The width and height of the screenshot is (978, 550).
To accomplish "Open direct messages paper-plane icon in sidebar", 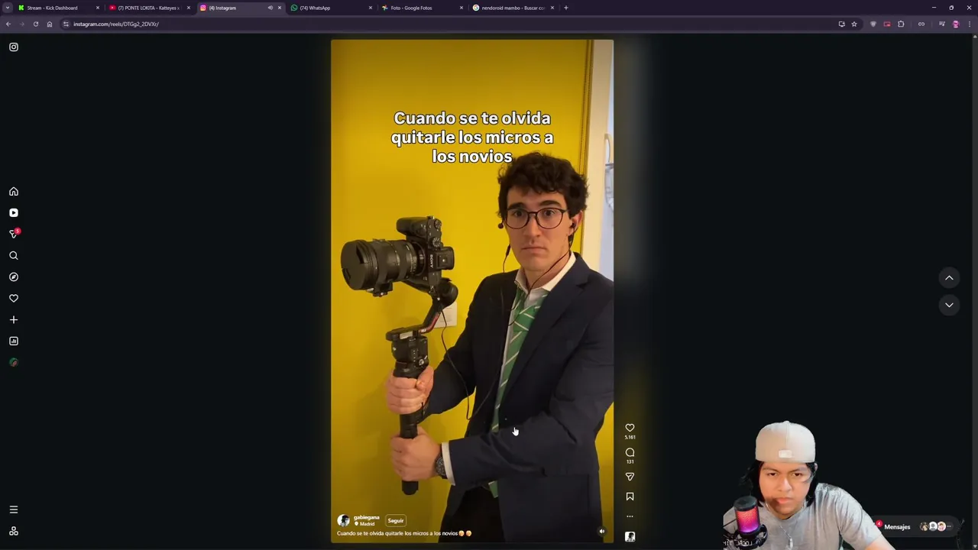I will point(14,234).
